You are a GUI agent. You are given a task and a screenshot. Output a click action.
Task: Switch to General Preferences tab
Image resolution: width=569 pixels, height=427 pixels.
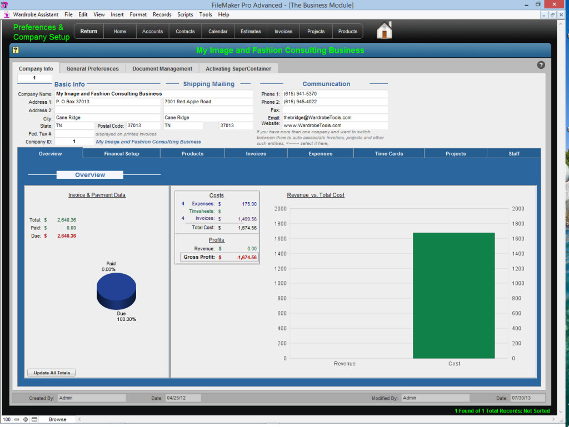[x=93, y=68]
